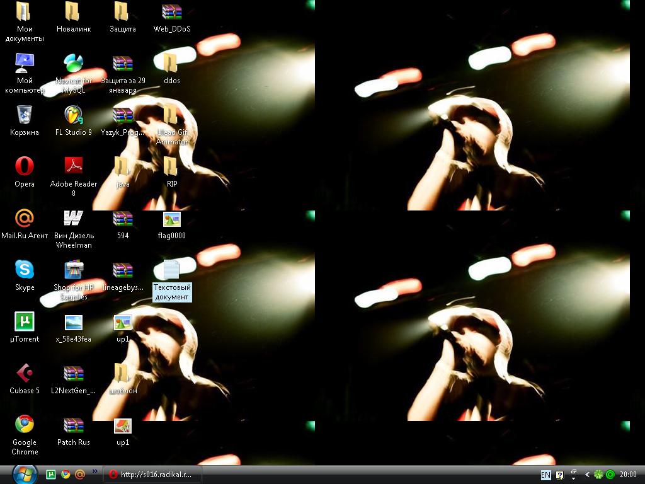This screenshot has width=645, height=484.
Task: Select the Navicat for MySQL shortcut
Action: [x=73, y=63]
